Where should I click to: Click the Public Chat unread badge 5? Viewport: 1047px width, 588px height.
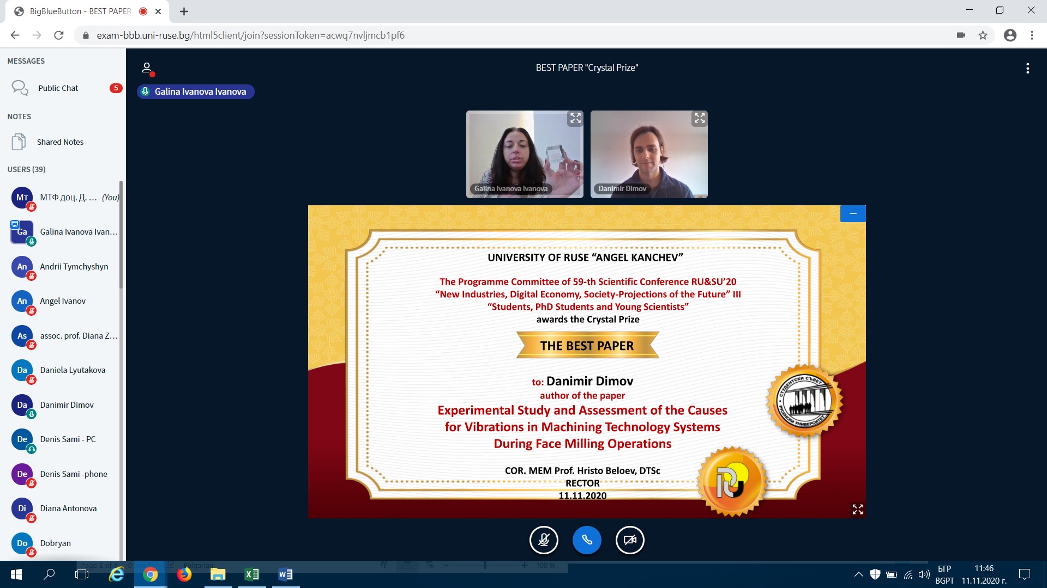click(x=116, y=88)
